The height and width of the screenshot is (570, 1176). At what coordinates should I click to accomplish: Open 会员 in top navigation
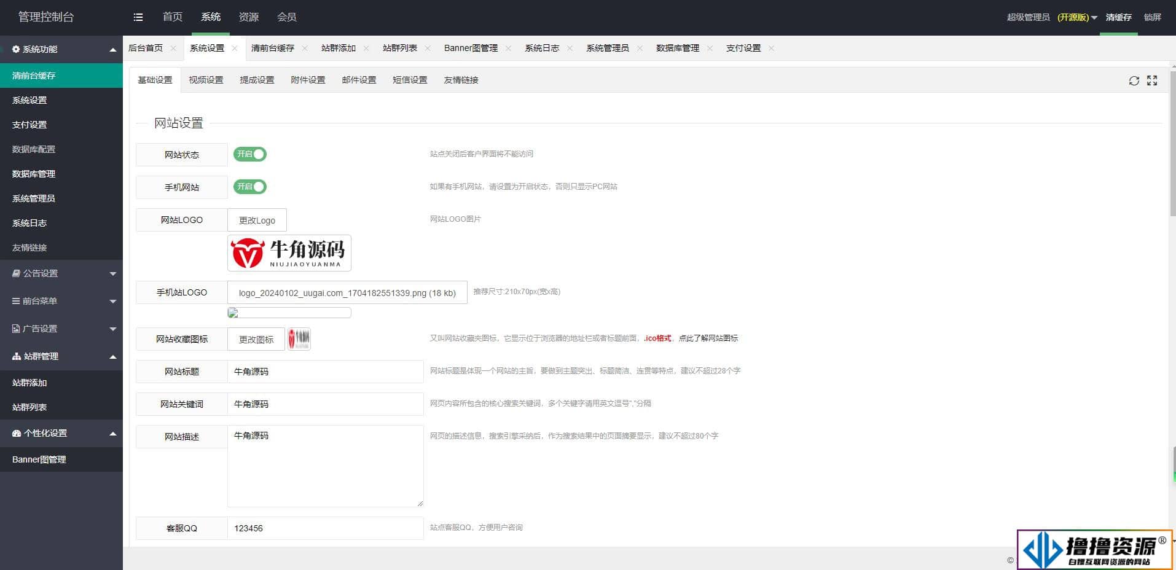[287, 17]
